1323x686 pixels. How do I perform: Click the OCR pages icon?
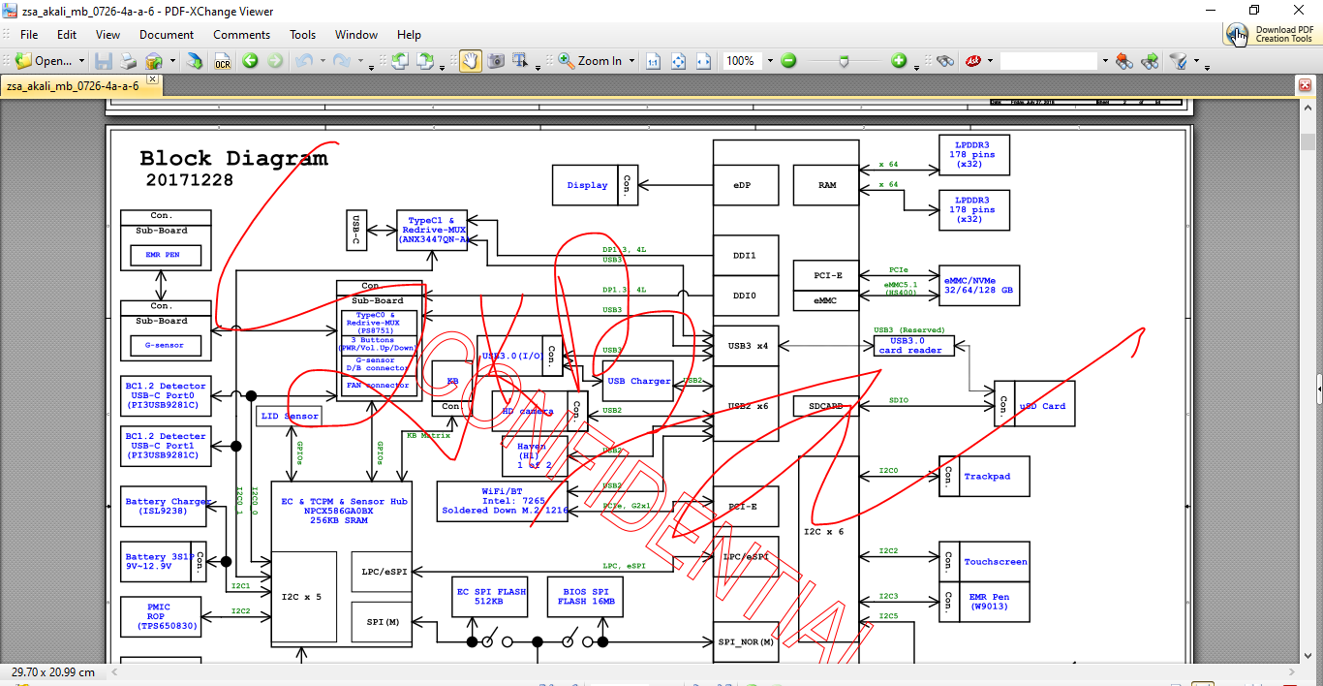coord(223,61)
